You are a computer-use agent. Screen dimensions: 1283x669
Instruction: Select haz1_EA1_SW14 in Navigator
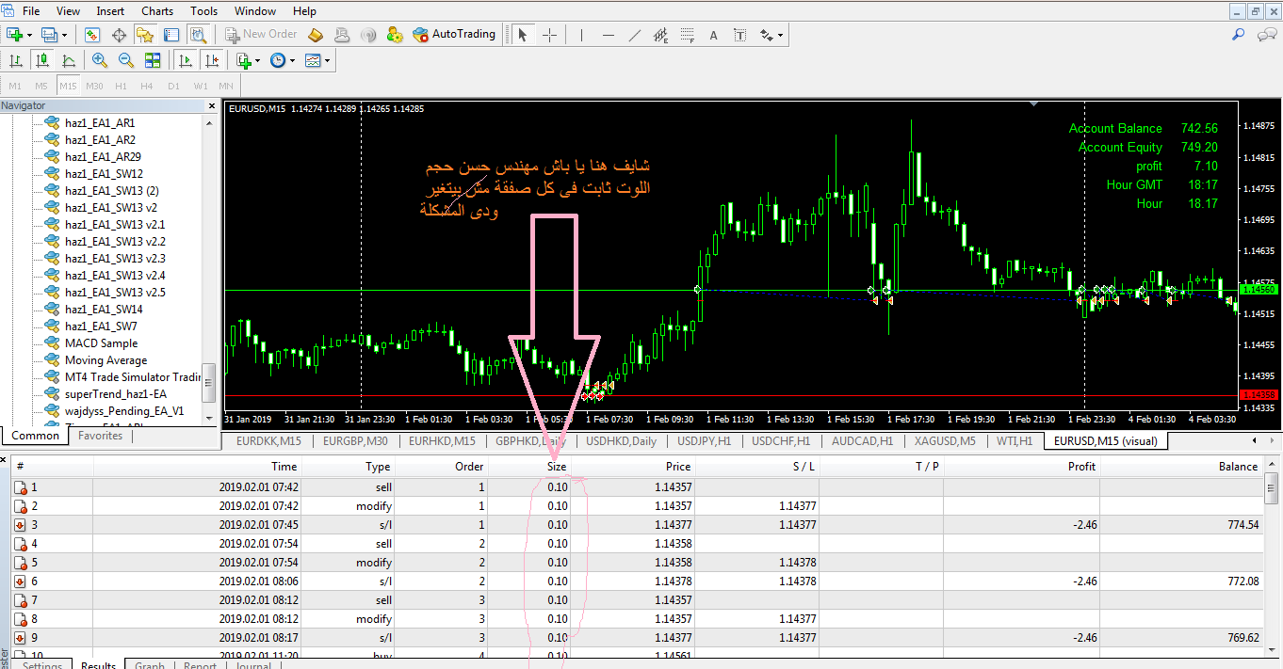[x=104, y=310]
